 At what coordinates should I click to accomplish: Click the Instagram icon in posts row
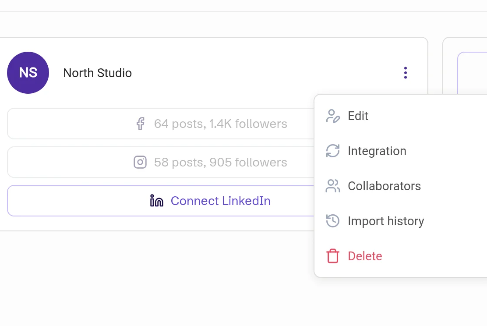coord(140,162)
